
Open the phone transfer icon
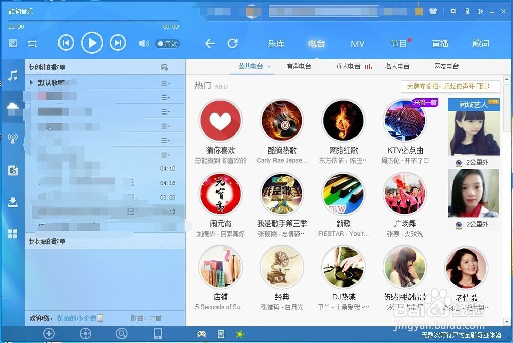158,333
